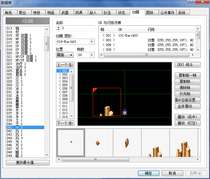Click the 取消 button
Image resolution: width=210 pixels, height=179 pixels.
tap(172, 173)
